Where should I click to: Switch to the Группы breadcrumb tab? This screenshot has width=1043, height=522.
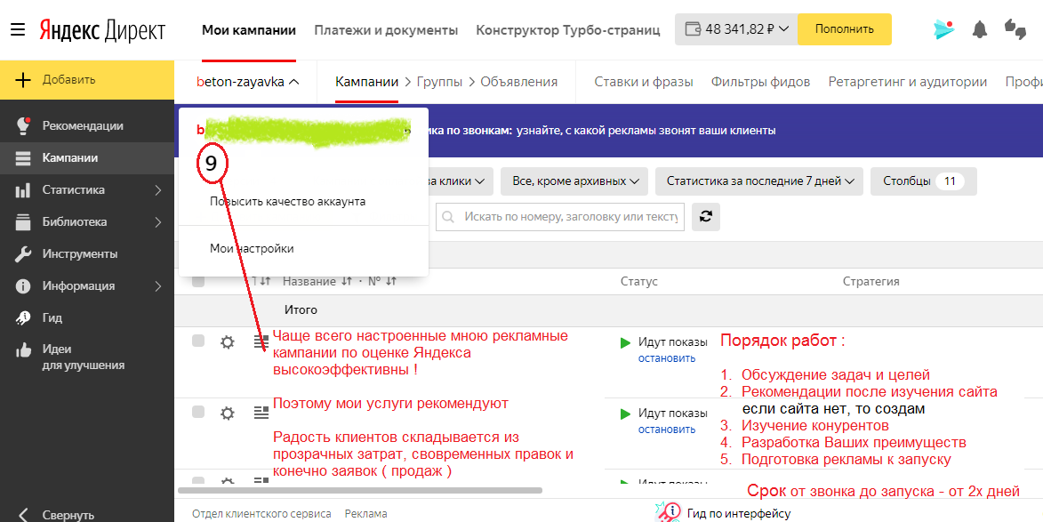tap(439, 82)
